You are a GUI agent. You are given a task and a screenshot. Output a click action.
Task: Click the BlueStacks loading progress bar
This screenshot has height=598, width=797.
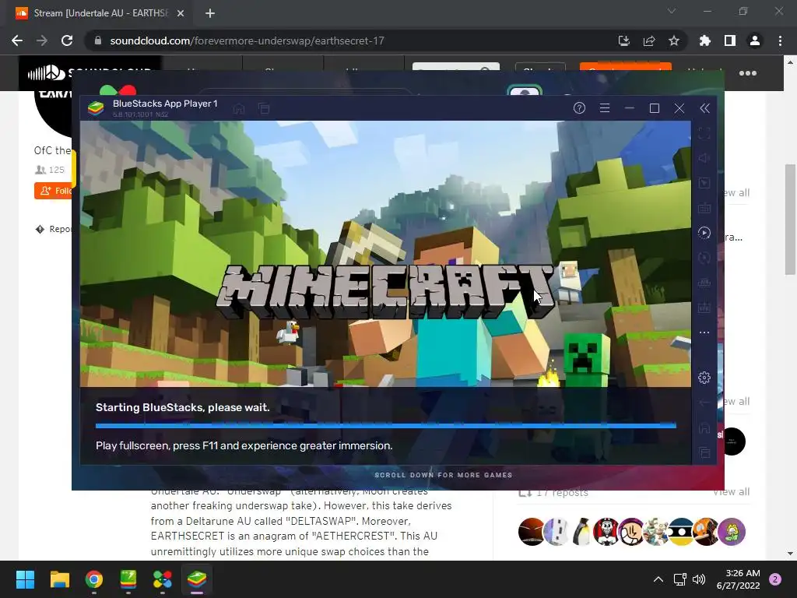tap(386, 425)
